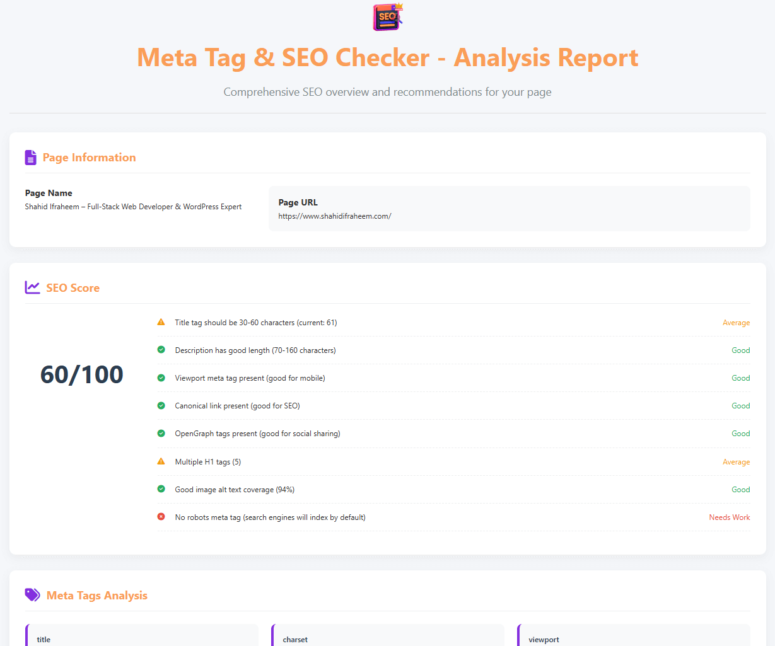Click green check beside Canonical link present
This screenshot has width=775, height=646.
click(x=161, y=405)
